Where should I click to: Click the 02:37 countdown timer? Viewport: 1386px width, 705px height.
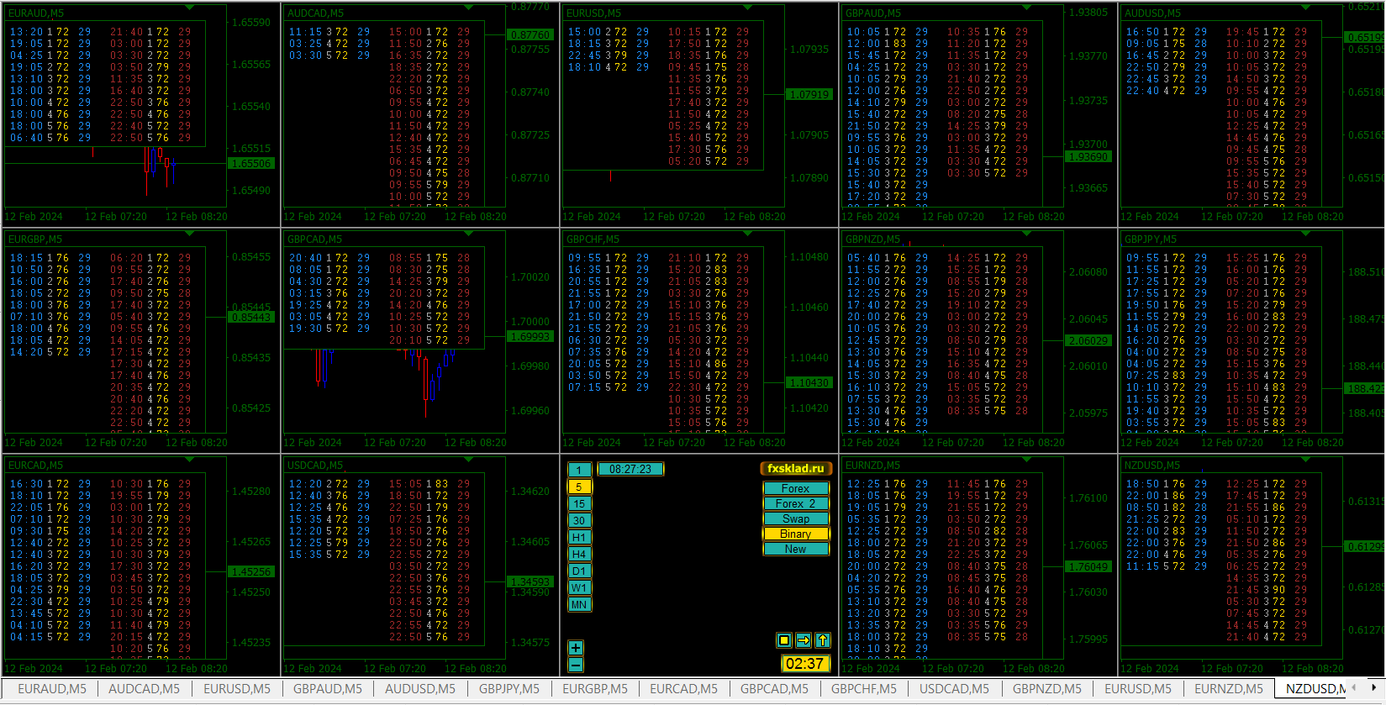[804, 664]
